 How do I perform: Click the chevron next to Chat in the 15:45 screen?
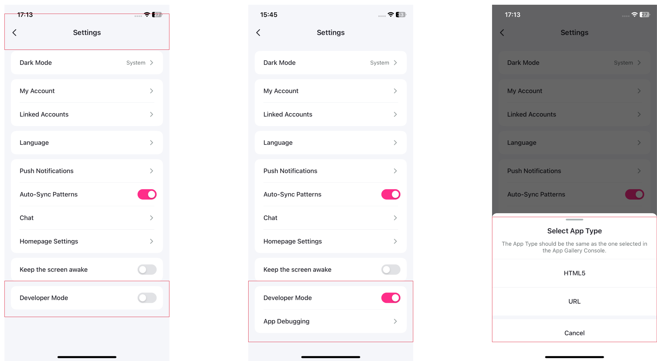tap(395, 218)
